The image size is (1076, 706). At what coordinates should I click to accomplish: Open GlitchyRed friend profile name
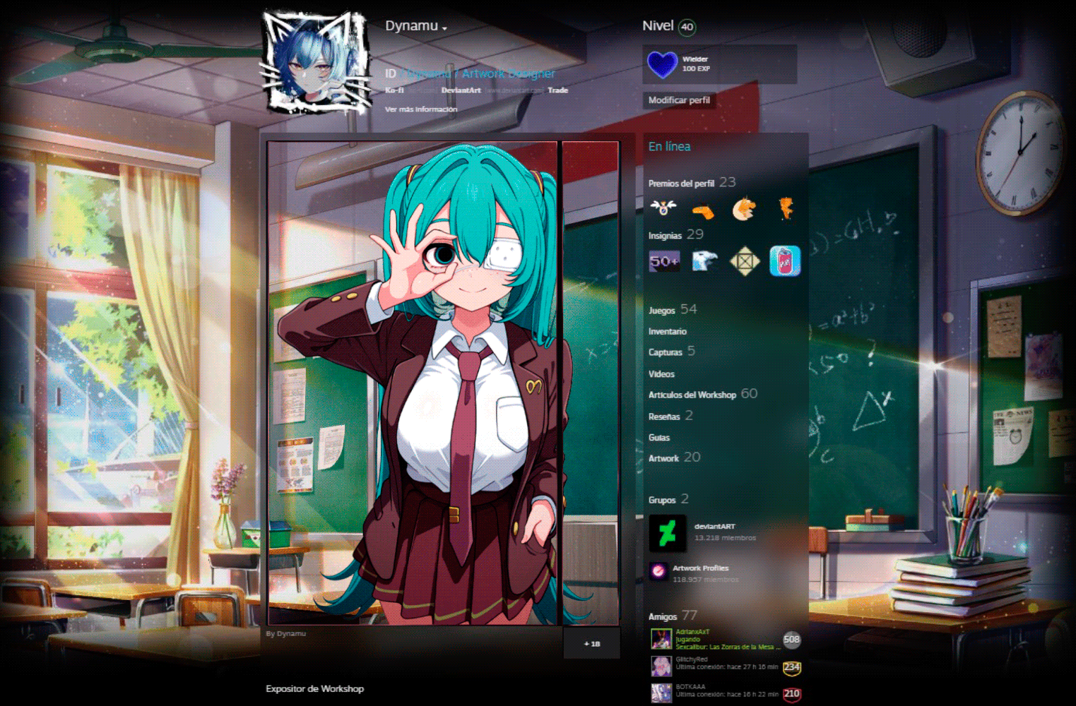point(691,659)
